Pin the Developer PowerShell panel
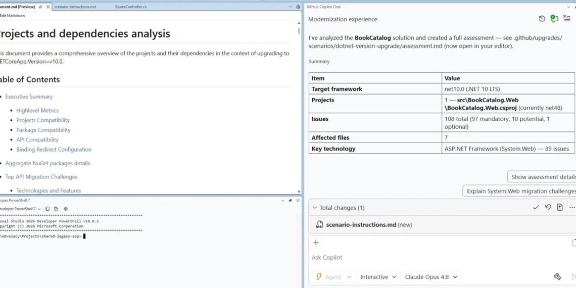The width and height of the screenshot is (576, 288). 290,201
